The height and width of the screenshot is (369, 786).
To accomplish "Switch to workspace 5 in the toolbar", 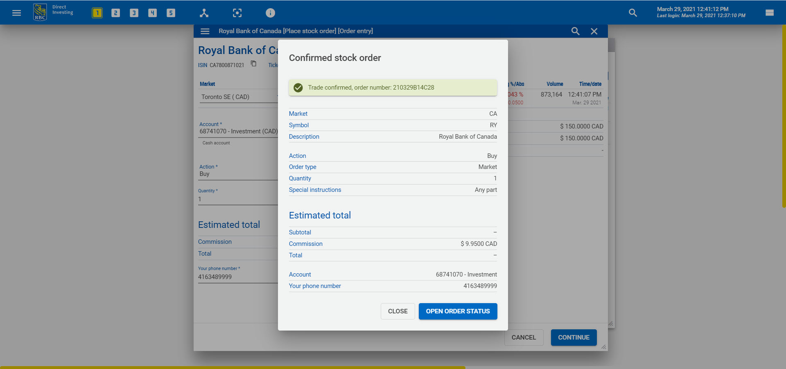I will (x=171, y=13).
